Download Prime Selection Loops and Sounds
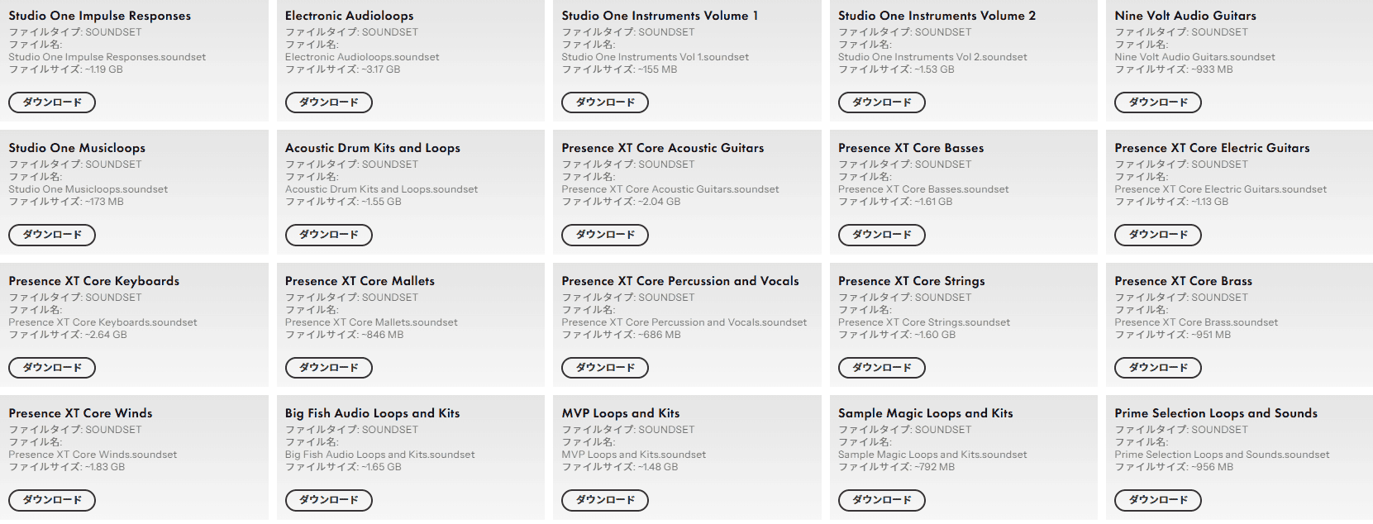 click(x=1158, y=500)
